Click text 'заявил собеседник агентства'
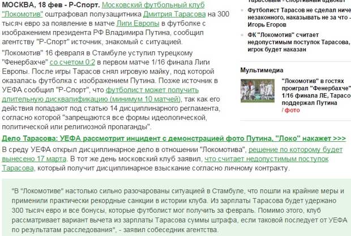This screenshot has height=236, width=351. 170,230
